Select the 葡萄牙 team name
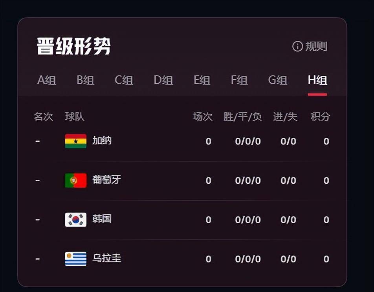 [107, 180]
